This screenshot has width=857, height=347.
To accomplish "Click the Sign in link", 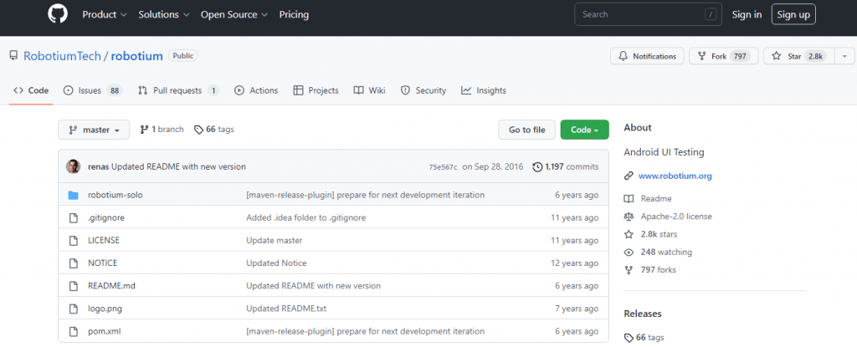I will (x=747, y=15).
